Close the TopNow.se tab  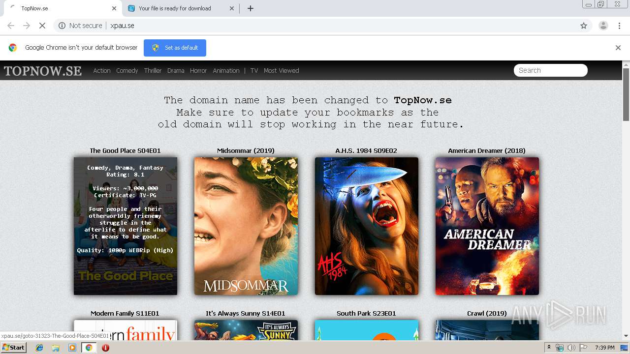coord(114,8)
